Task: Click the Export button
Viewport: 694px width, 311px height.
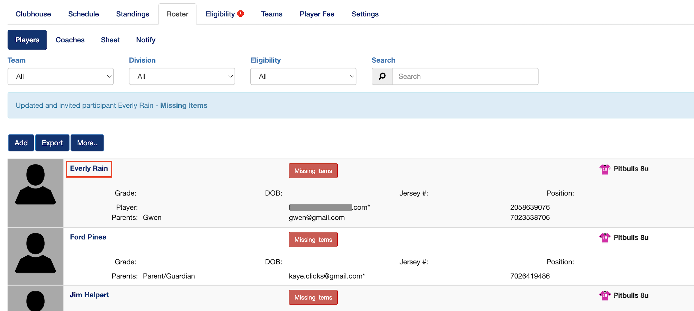Action: (52, 143)
